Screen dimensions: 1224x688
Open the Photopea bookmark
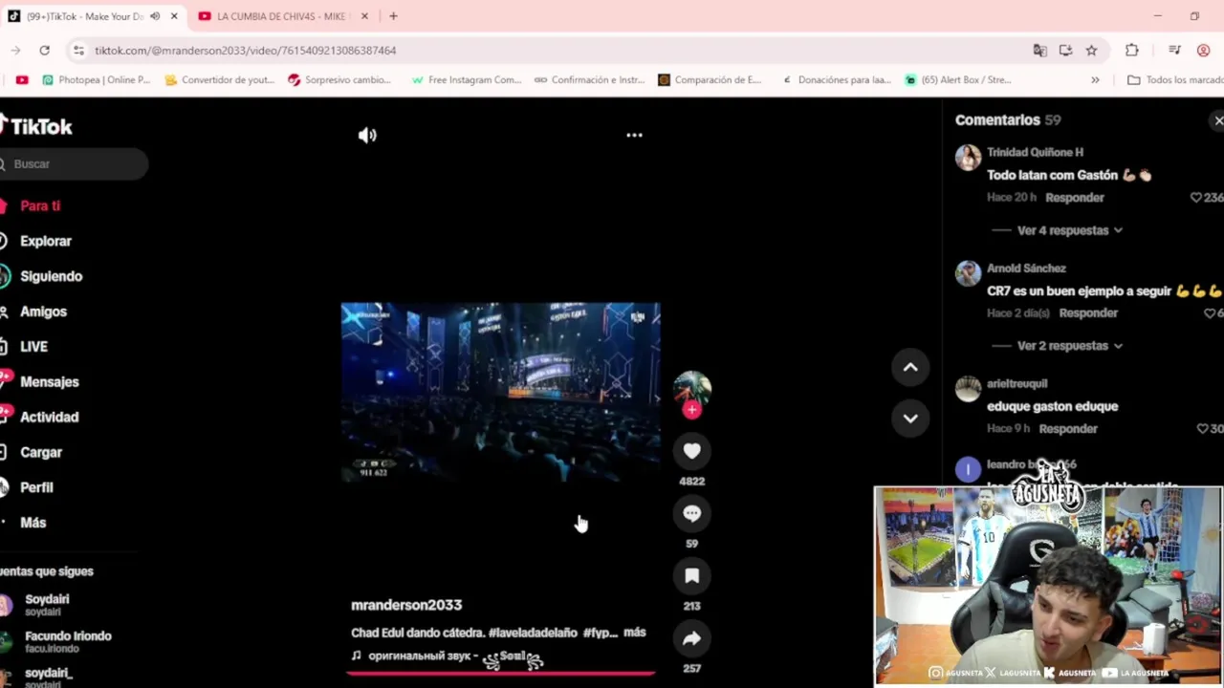96,80
